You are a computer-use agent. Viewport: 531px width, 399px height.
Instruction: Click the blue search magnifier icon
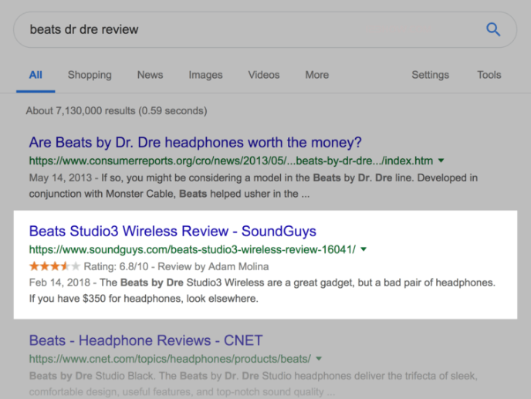(x=492, y=30)
